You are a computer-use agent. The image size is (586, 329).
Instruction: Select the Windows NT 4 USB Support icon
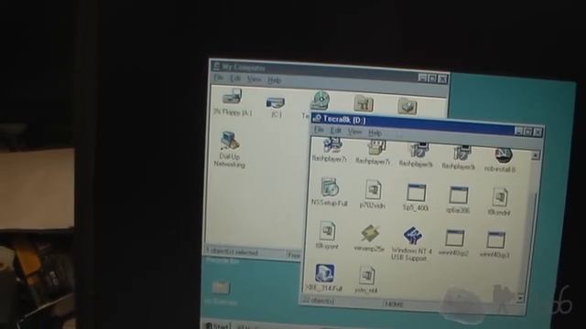point(412,236)
